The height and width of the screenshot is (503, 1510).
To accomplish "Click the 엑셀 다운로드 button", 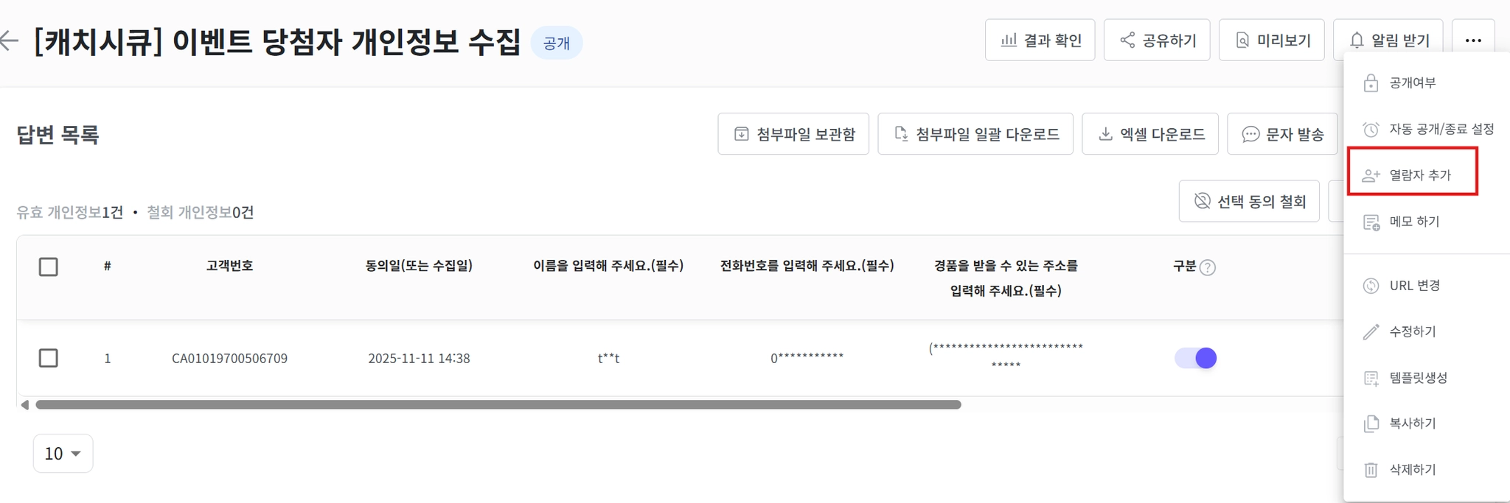I will pos(1149,134).
